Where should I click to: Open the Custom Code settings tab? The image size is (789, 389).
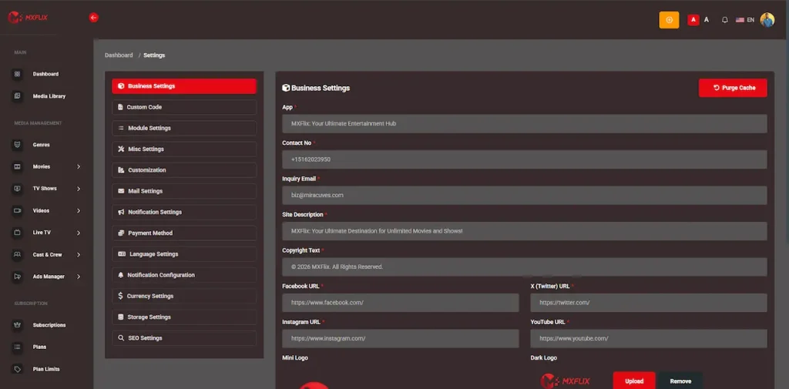pos(184,107)
